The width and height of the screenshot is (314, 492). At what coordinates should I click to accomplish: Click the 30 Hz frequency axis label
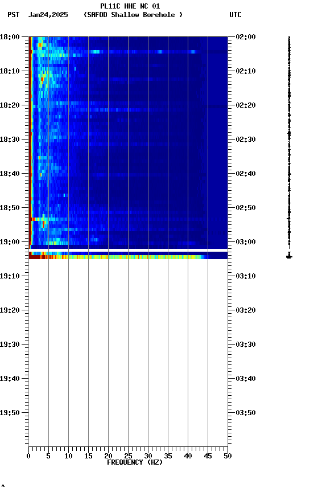click(148, 457)
